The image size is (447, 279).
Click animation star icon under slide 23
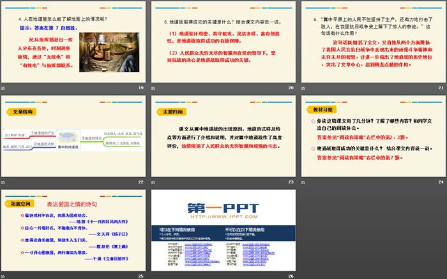[x=153, y=182]
